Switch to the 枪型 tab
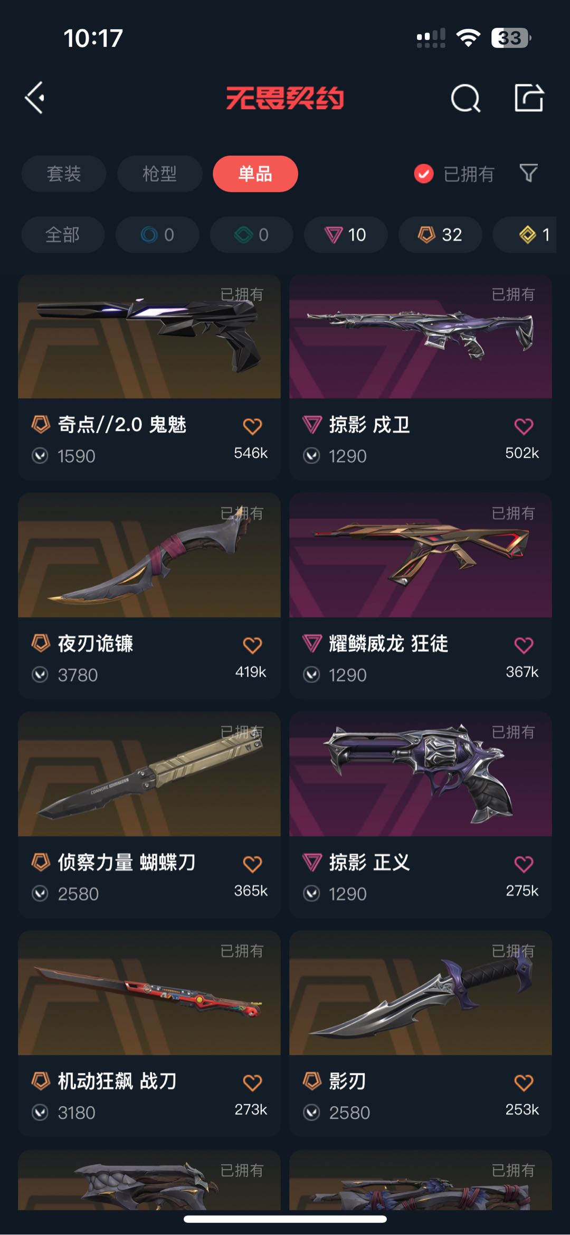Viewport: 570px width, 1235px height. pos(159,174)
